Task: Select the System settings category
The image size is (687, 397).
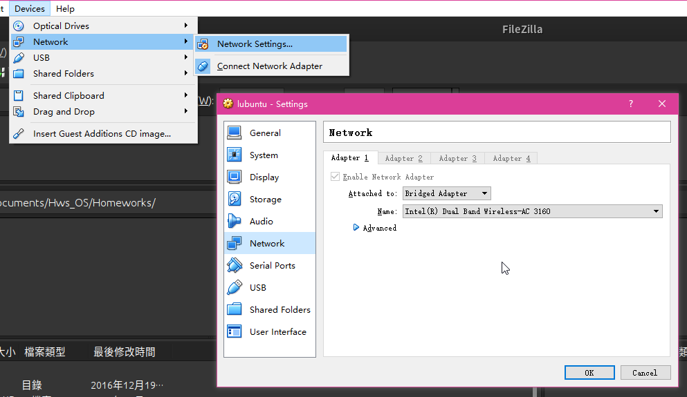Action: (270, 155)
